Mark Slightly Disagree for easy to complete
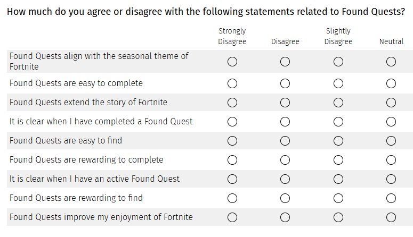 click(338, 83)
